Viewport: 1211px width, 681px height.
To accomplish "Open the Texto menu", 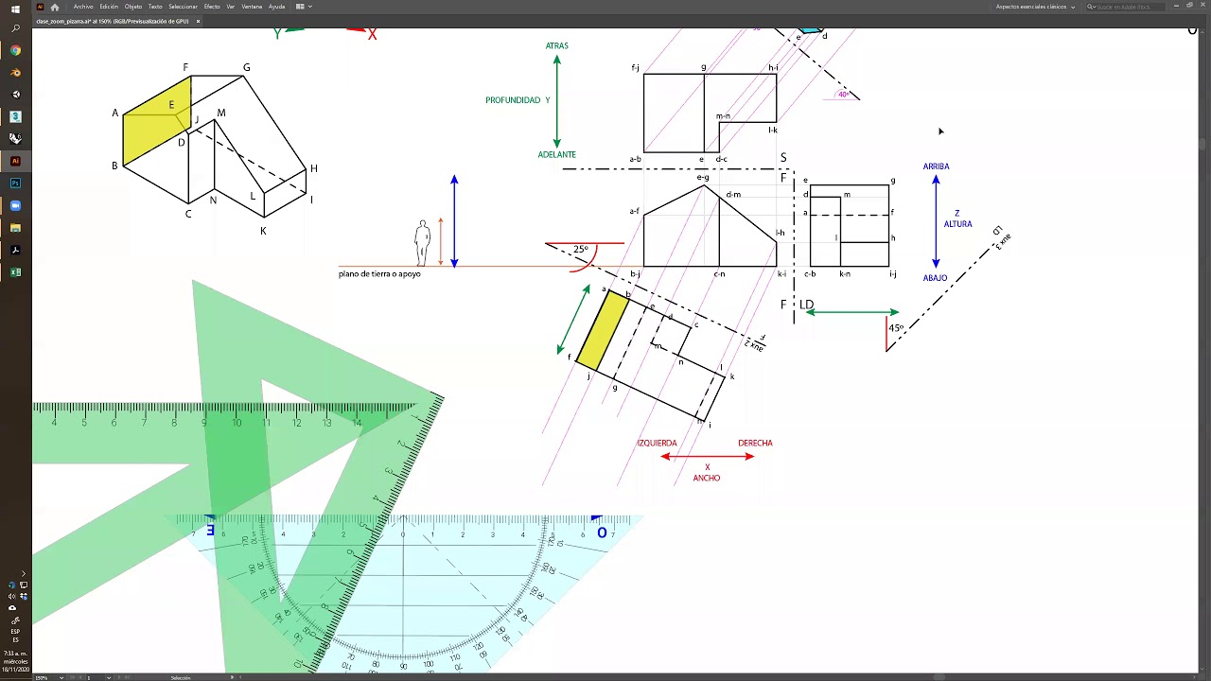I will (x=155, y=7).
